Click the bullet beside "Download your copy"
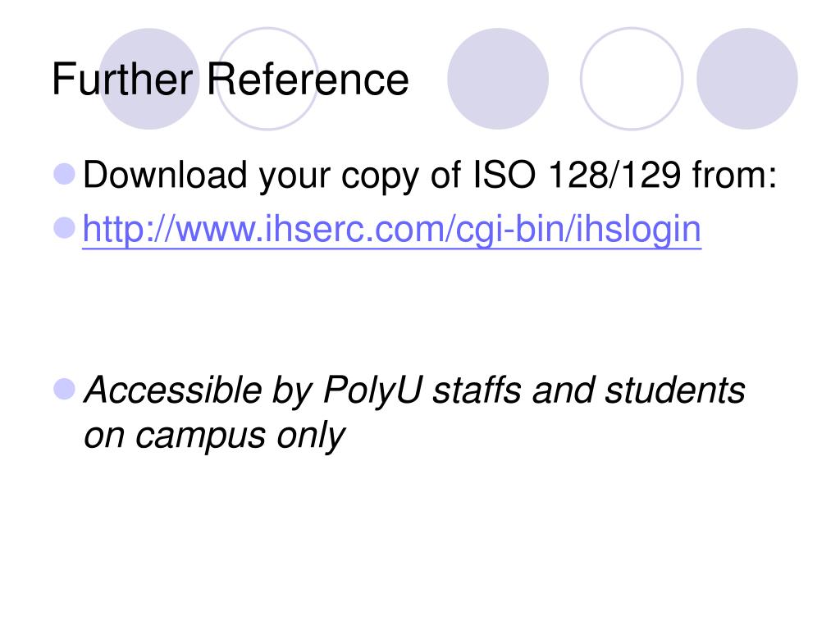This screenshot has width=840, height=630. click(x=64, y=175)
